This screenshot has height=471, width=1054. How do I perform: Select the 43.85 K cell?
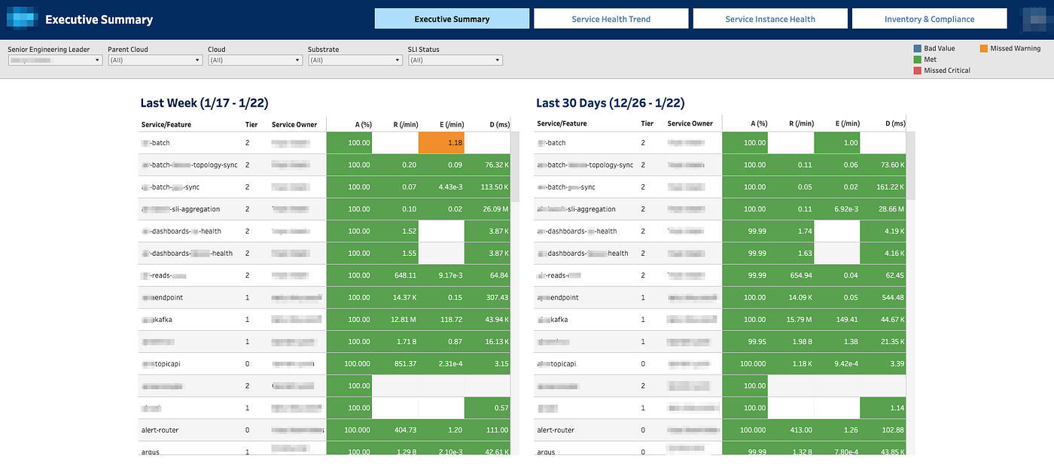point(882,449)
